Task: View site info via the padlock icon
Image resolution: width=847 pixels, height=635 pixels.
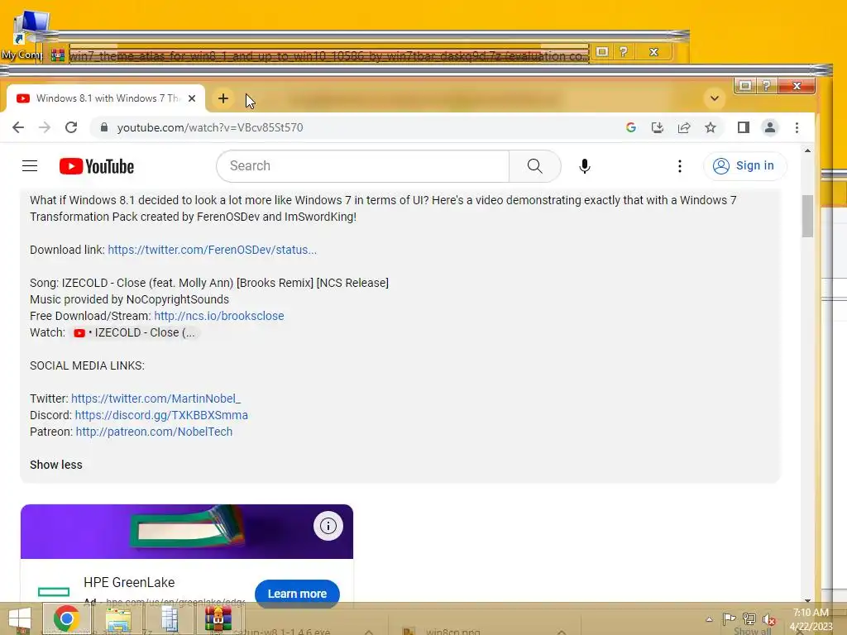Action: tap(104, 127)
